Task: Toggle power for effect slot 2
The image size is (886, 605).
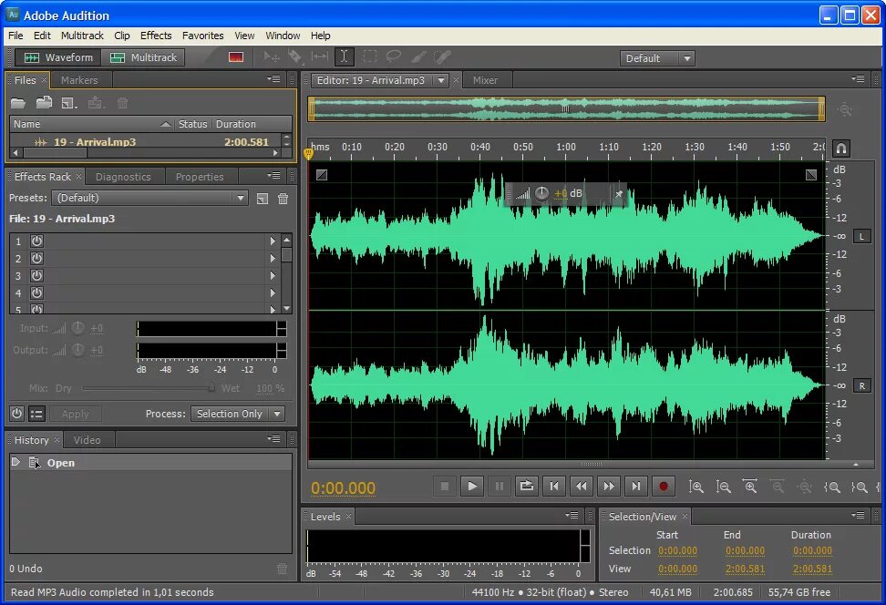Action: pos(36,258)
